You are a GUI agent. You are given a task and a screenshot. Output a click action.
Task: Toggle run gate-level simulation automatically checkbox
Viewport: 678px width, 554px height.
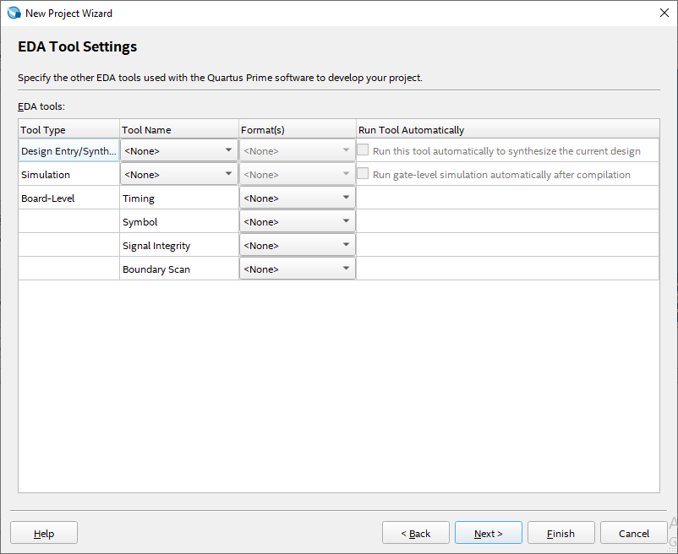364,174
